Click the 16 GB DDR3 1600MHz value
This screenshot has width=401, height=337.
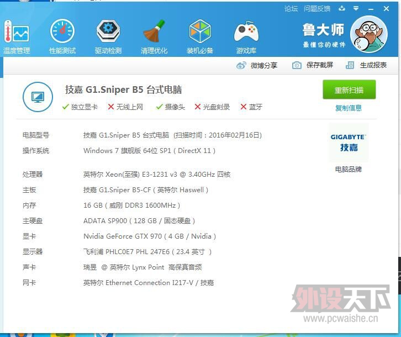[131, 206]
